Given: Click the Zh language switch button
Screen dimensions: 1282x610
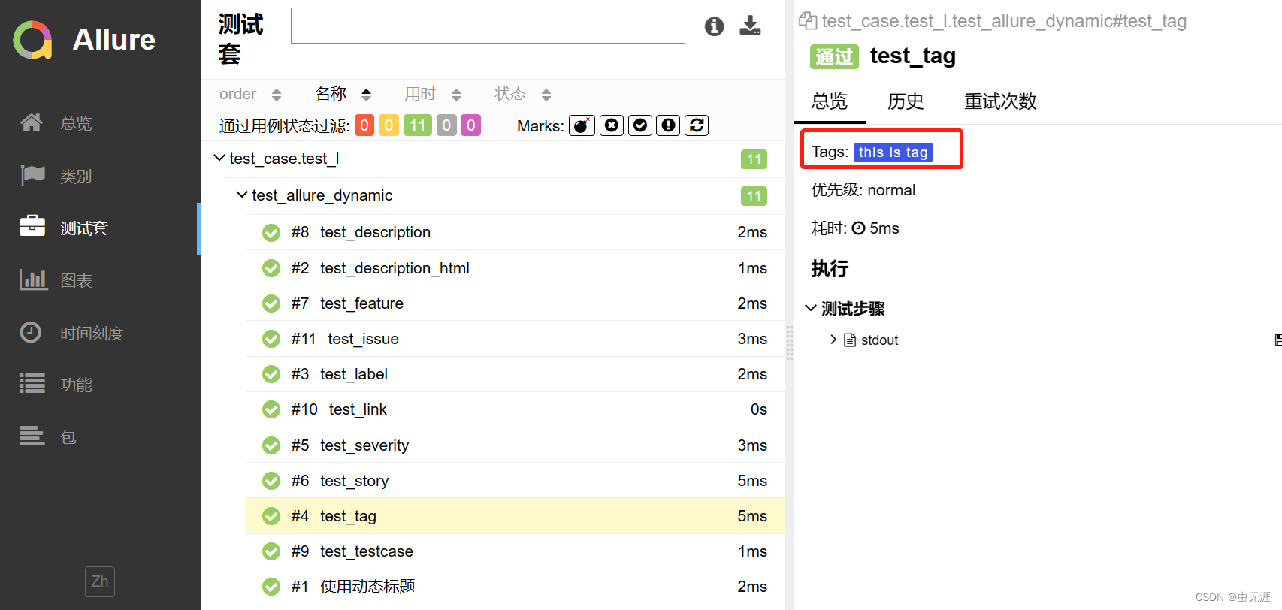Looking at the screenshot, I should coord(100,581).
